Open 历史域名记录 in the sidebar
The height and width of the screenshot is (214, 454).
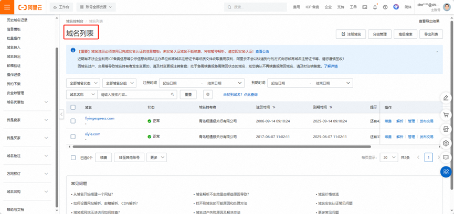[17, 20]
